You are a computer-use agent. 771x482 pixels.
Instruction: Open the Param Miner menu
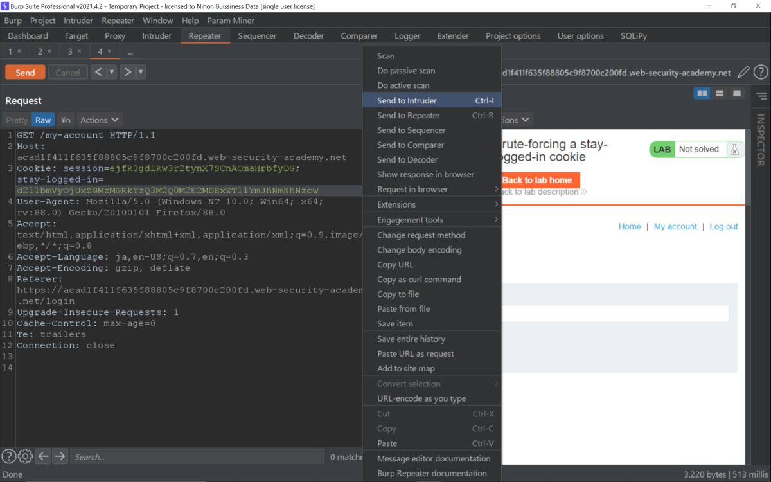tap(231, 21)
